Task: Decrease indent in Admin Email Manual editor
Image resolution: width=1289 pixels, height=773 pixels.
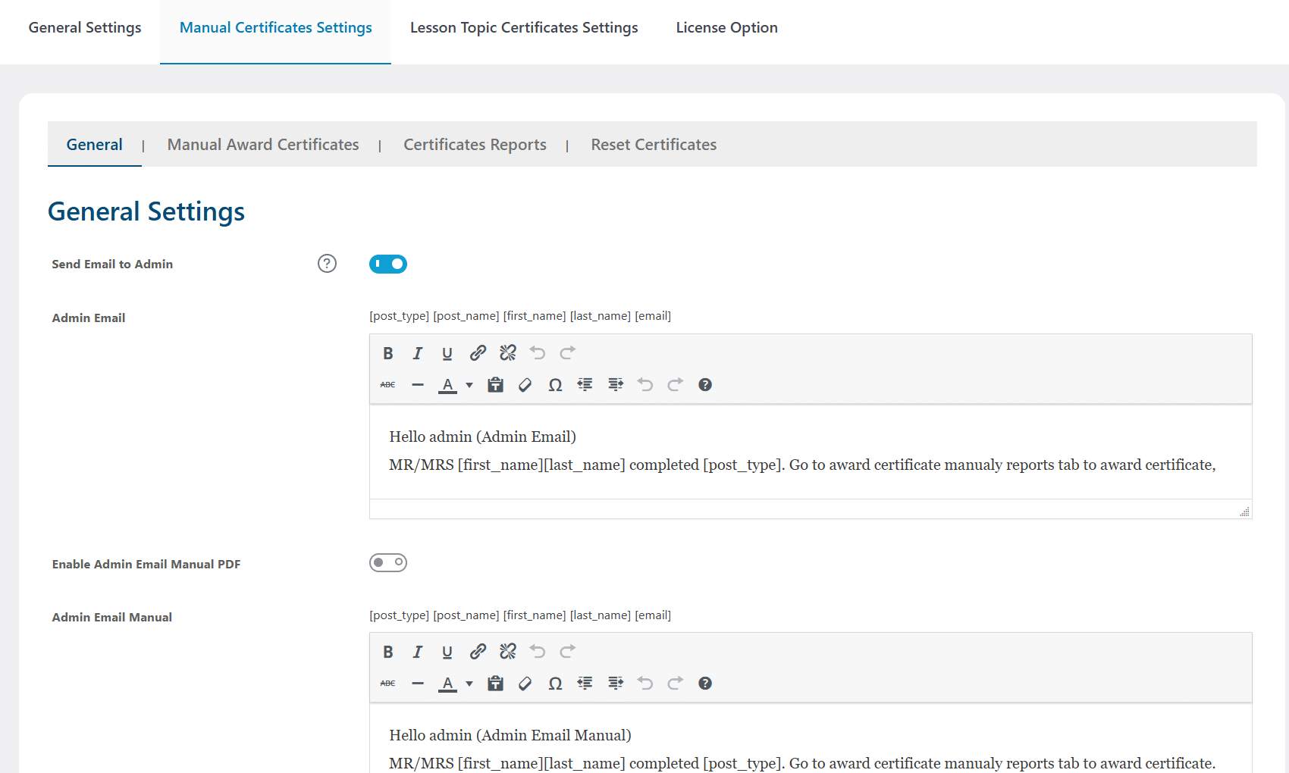Action: click(585, 684)
